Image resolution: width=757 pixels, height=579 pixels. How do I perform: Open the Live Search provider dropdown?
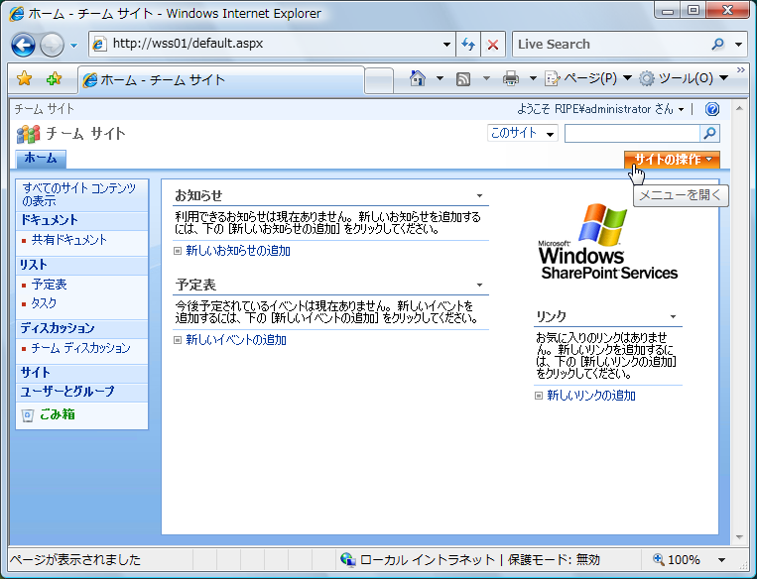pos(739,45)
